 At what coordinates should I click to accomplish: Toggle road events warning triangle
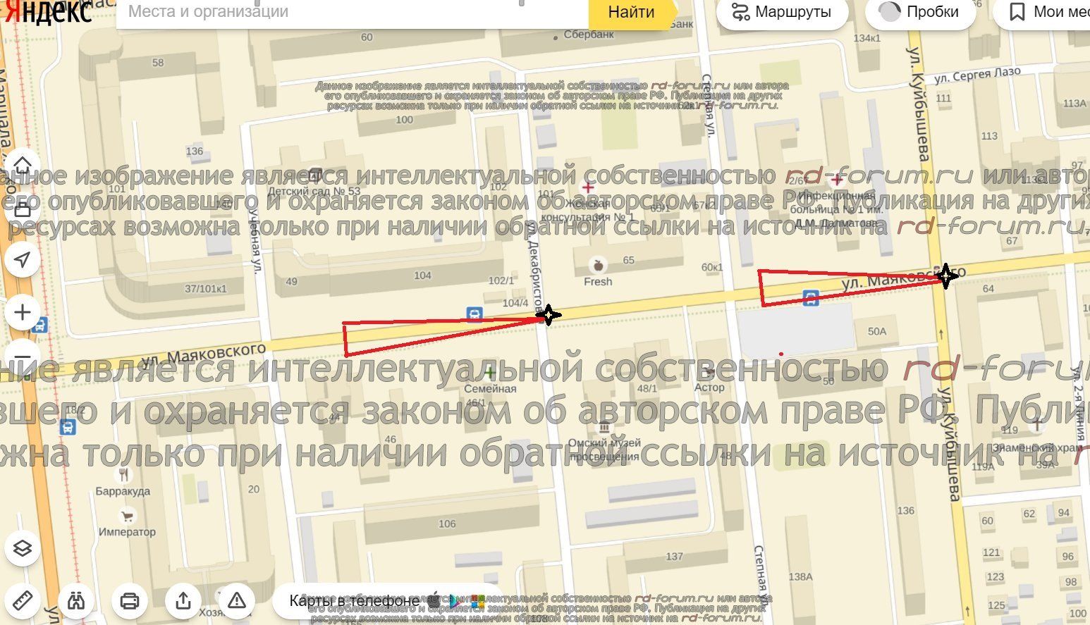(x=236, y=600)
